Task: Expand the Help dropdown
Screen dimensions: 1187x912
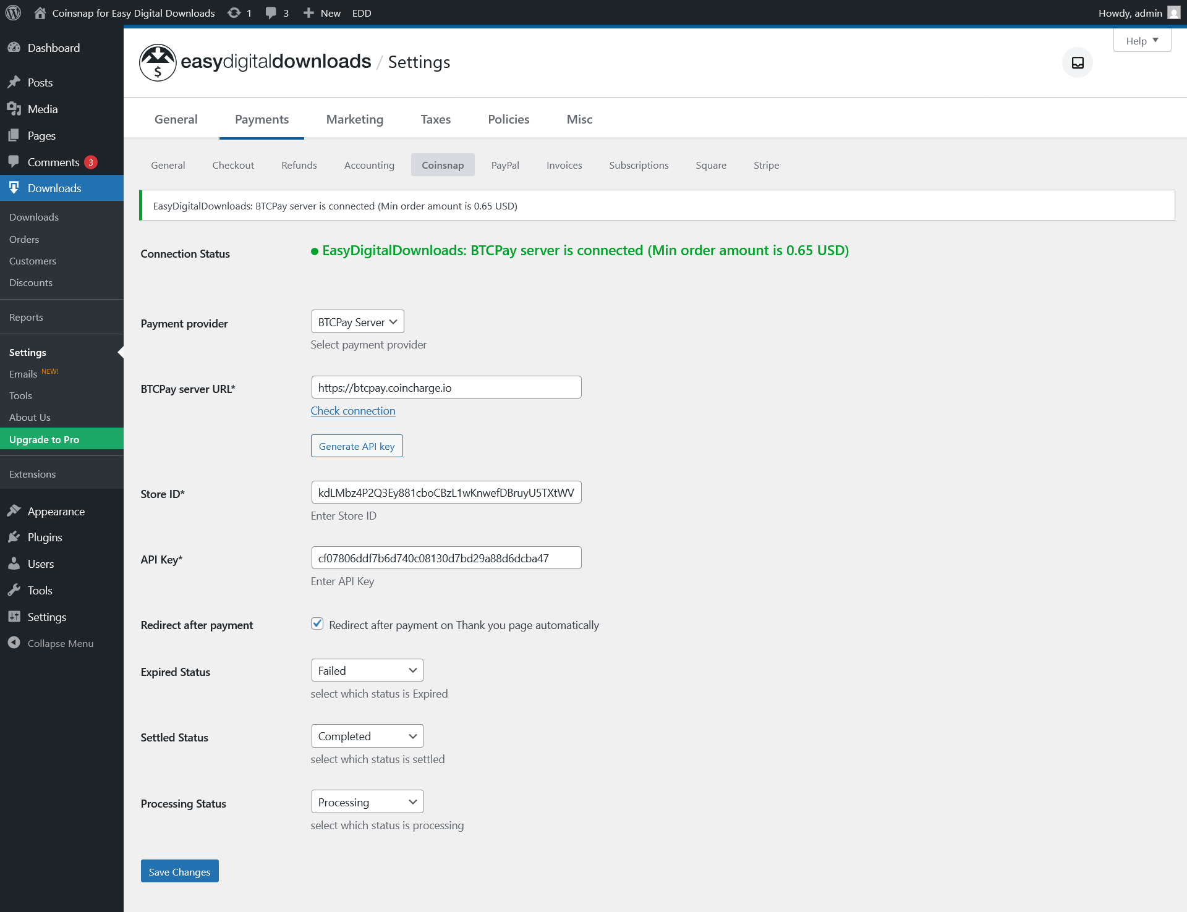Action: point(1142,41)
